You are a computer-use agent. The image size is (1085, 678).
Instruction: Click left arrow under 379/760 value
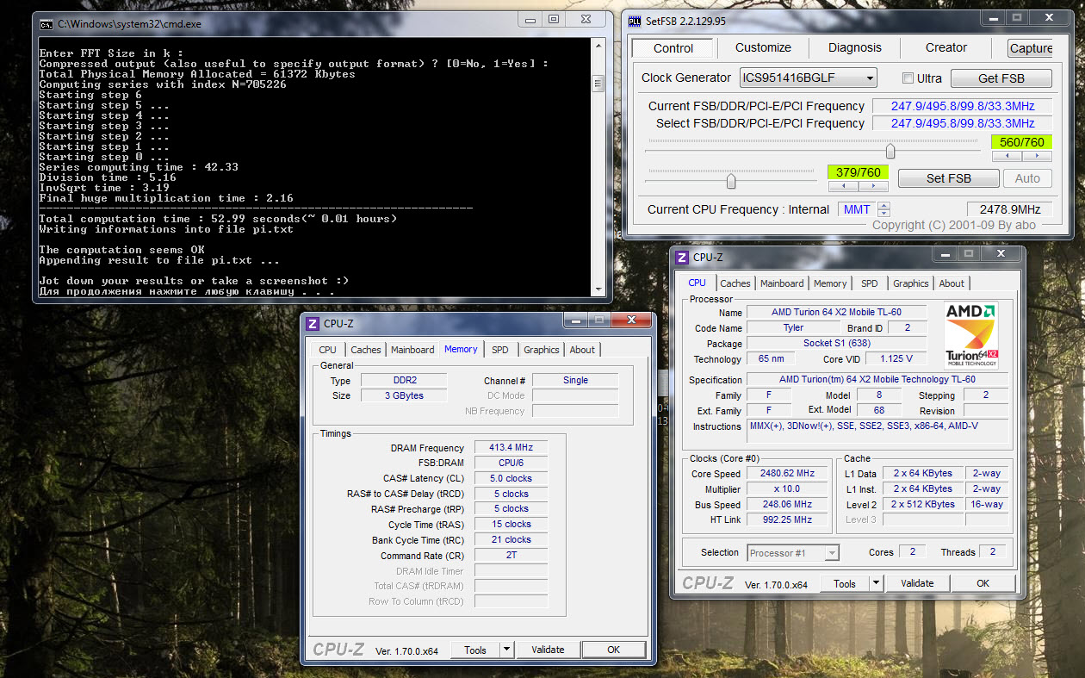pyautogui.click(x=843, y=186)
